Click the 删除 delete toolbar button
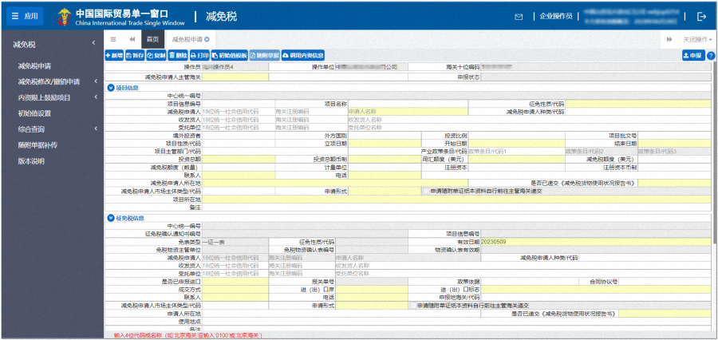This screenshot has height=340, width=718. click(x=178, y=55)
